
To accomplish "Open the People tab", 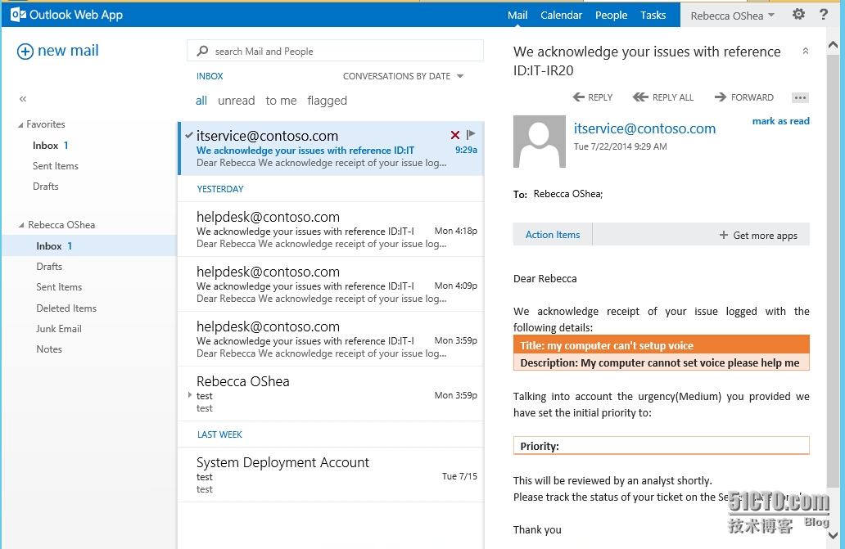I will [x=611, y=15].
